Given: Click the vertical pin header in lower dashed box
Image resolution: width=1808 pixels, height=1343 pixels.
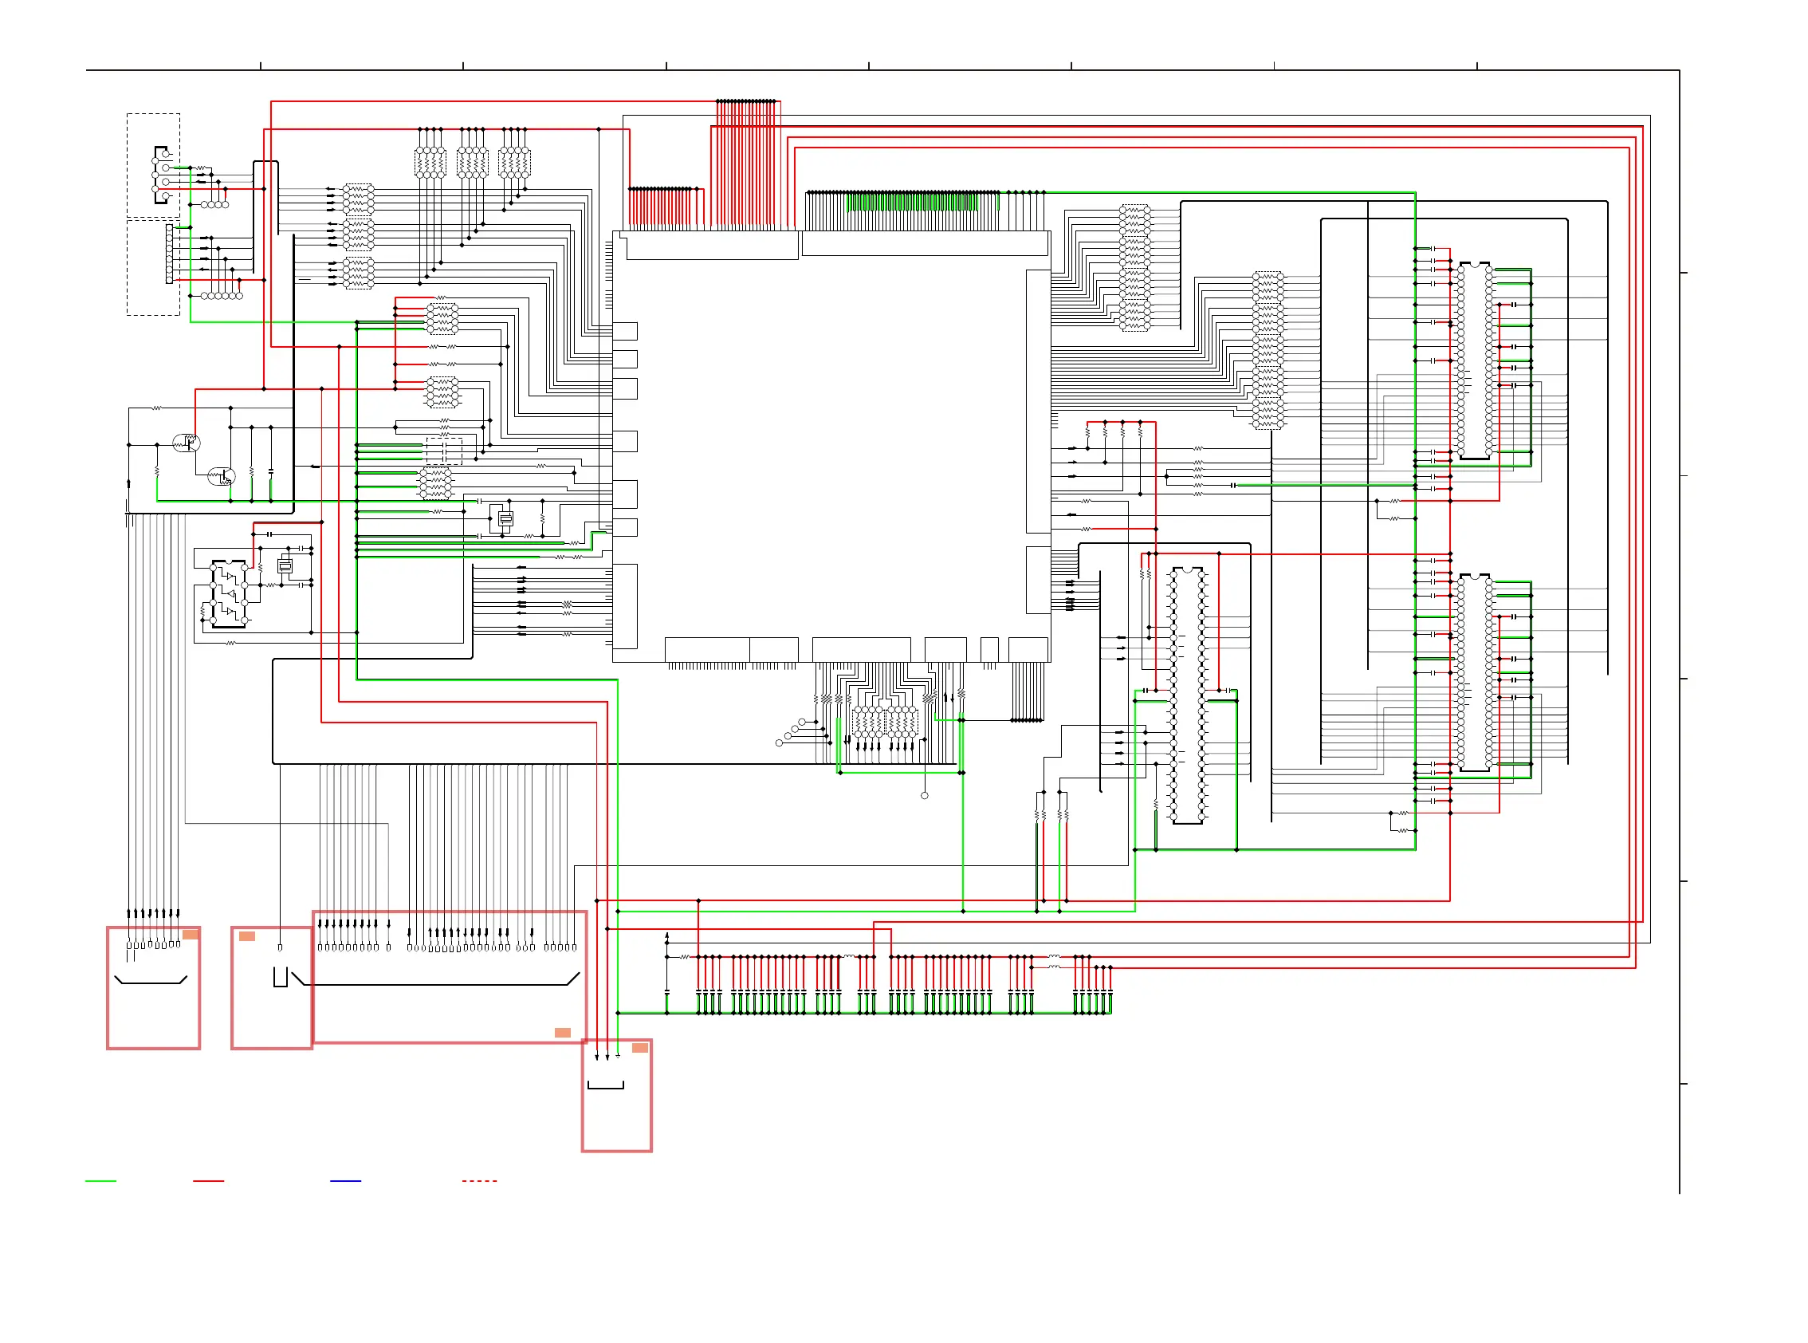Looking at the screenshot, I should click(169, 254).
